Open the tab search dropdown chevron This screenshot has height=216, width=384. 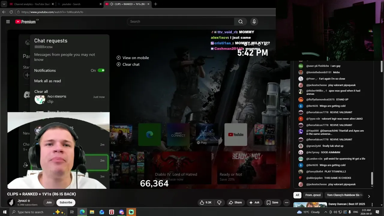(x=4, y=4)
